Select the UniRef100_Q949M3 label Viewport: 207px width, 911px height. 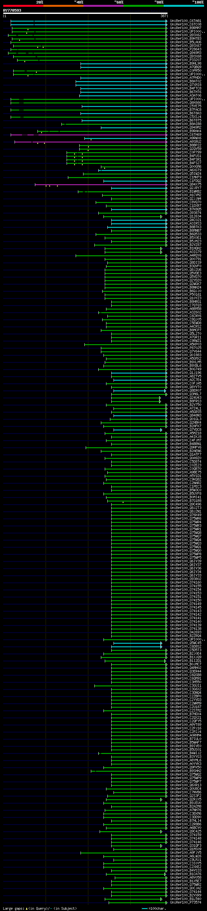tap(186, 53)
